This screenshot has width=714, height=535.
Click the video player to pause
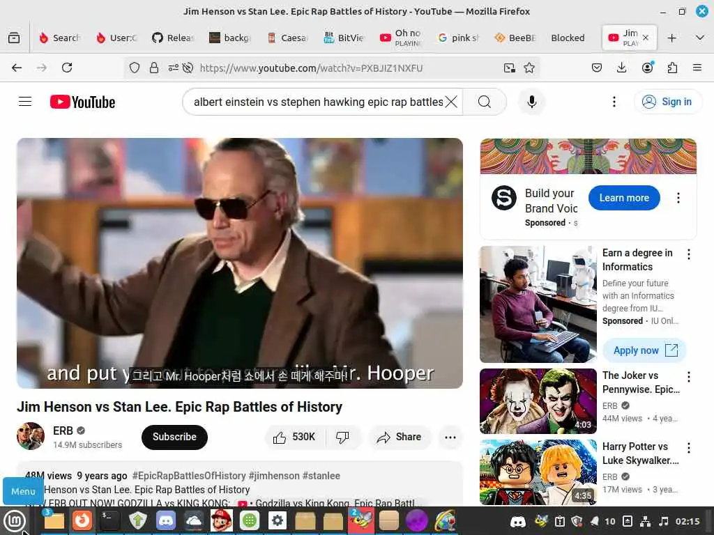point(240,263)
